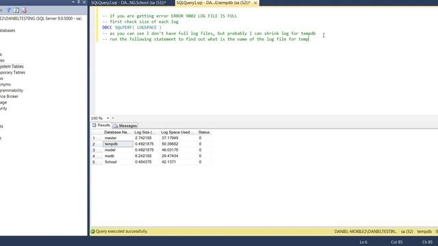Click 'Query executed successfully.' status message
Viewport: 438px width, 246px height.
[x=122, y=231]
